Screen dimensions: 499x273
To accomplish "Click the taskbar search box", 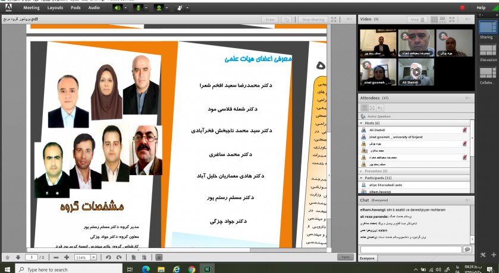I will [x=69, y=269].
